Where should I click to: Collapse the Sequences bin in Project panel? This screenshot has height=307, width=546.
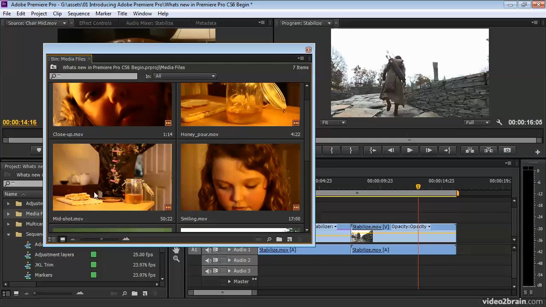(x=8, y=234)
